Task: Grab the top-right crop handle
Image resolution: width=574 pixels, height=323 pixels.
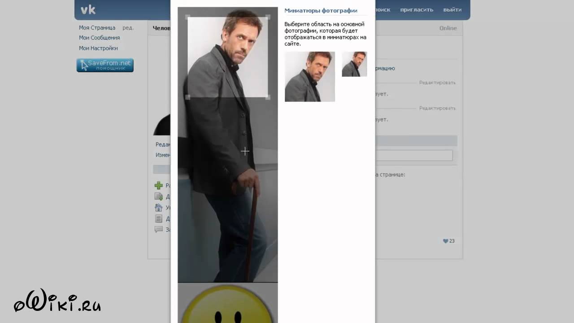Action: (268, 17)
